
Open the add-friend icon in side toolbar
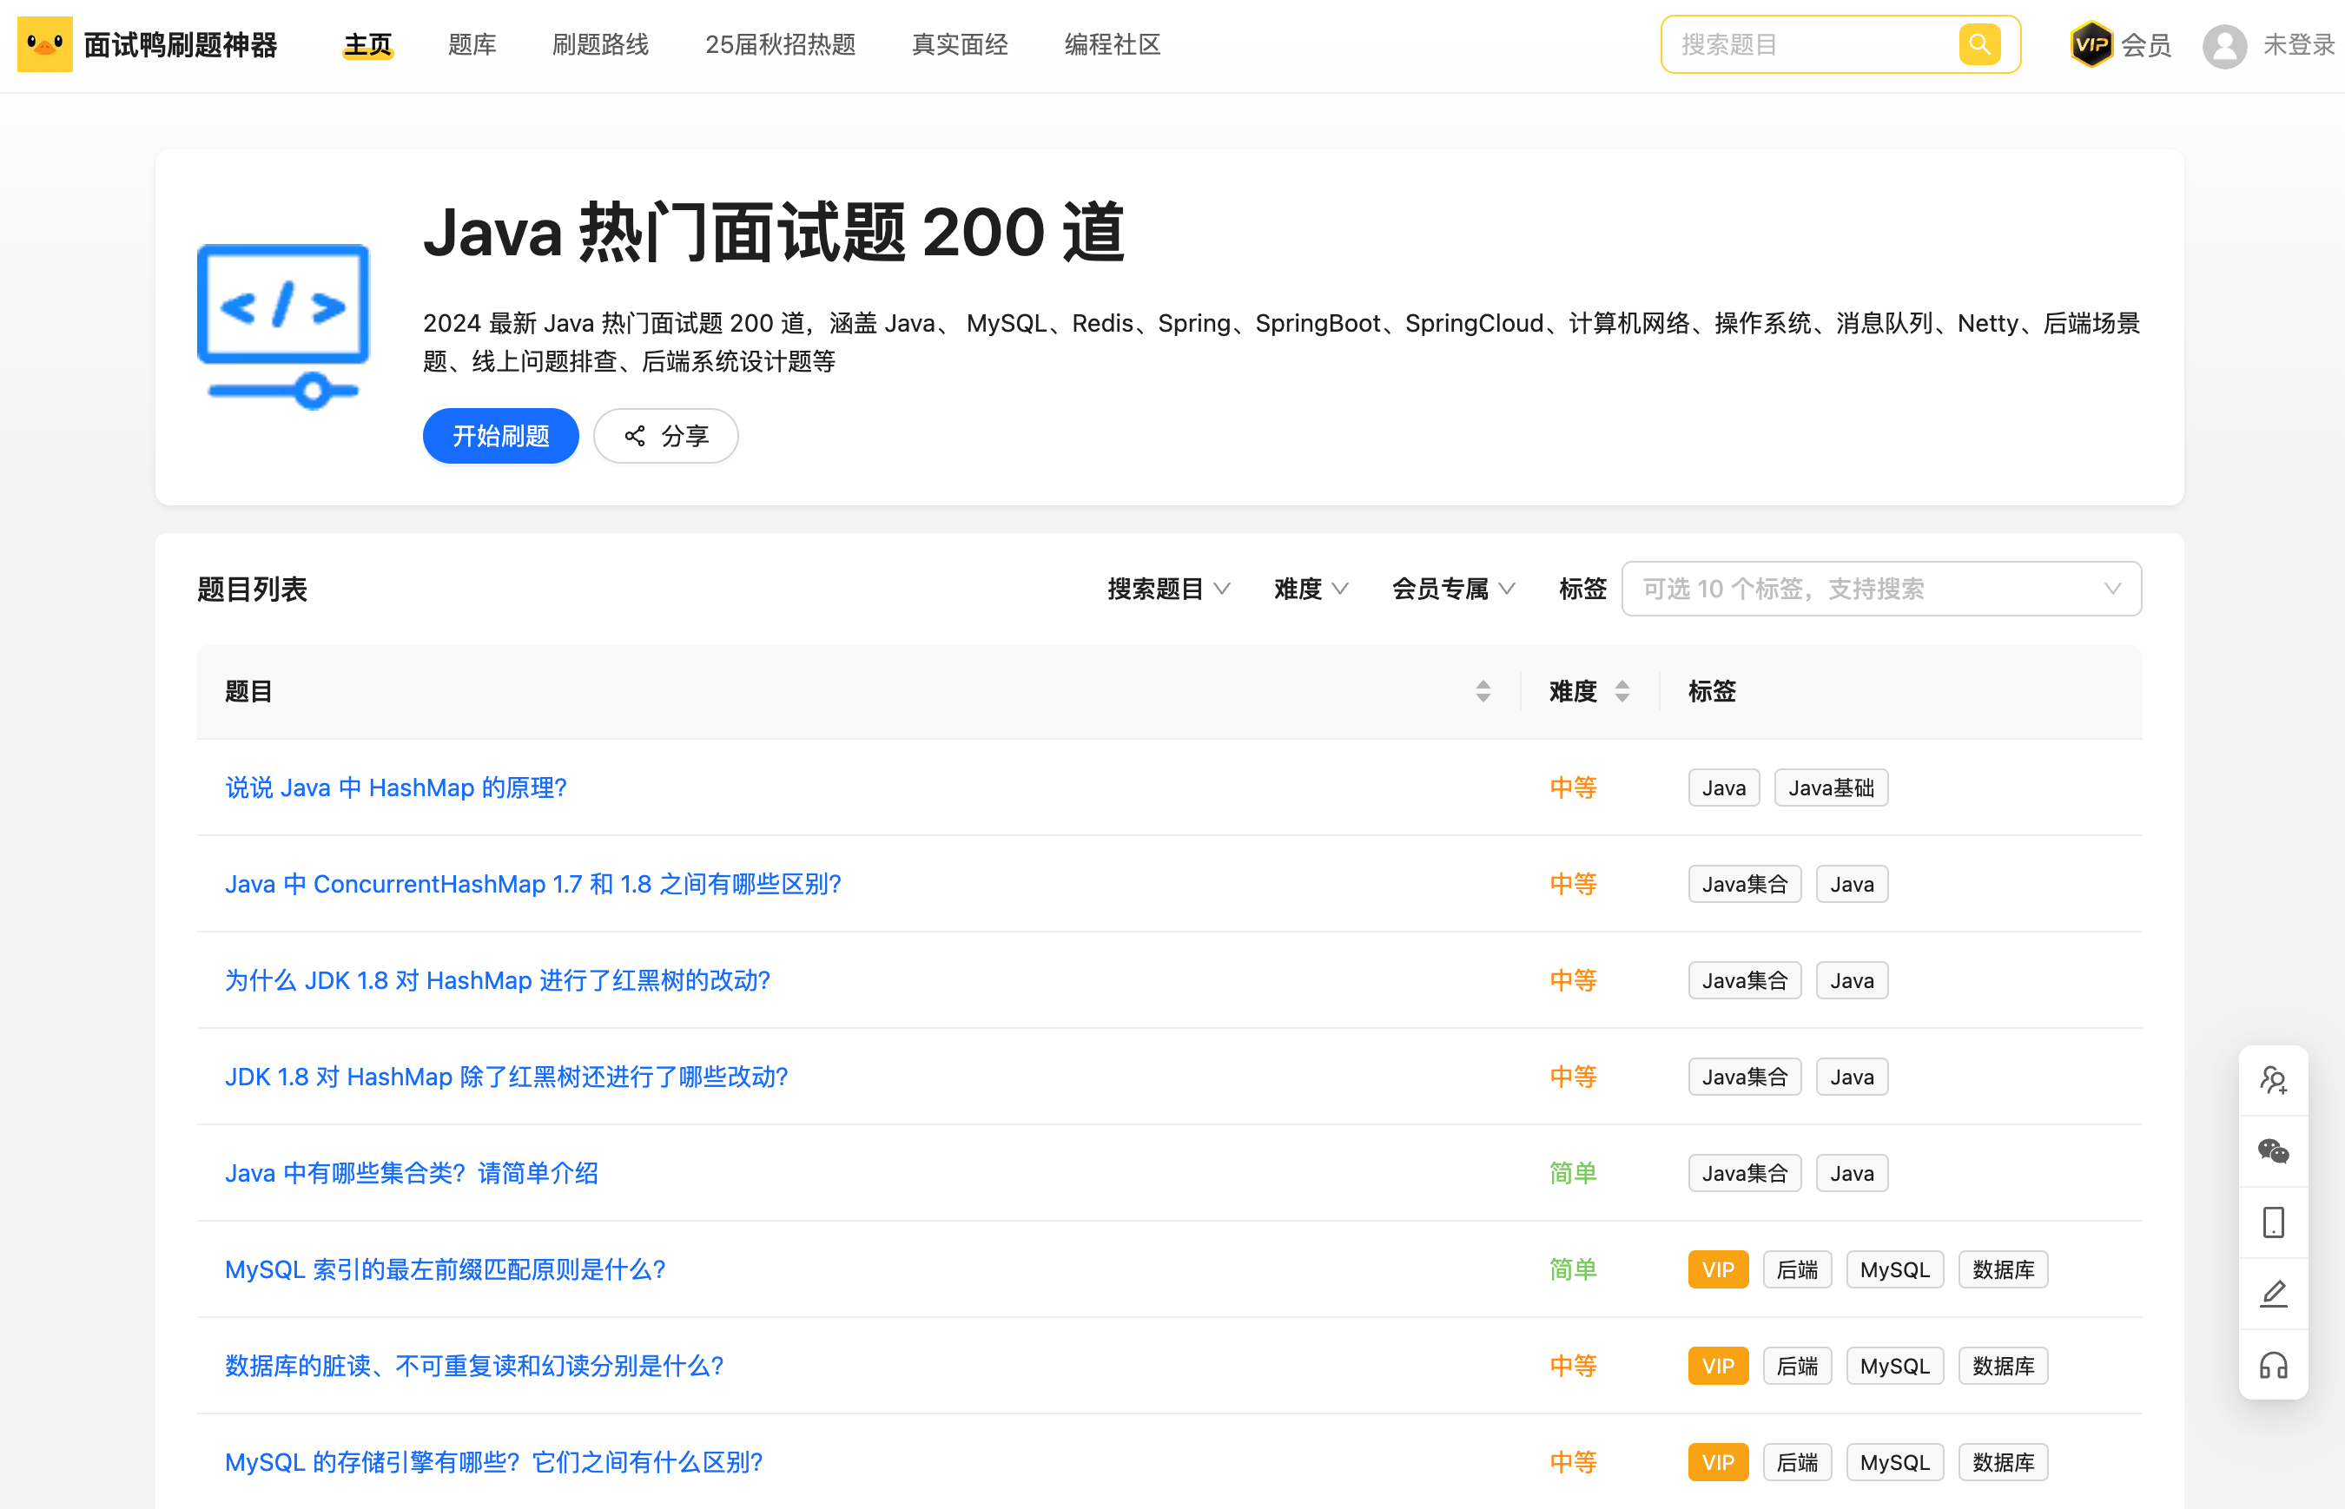(2273, 1080)
